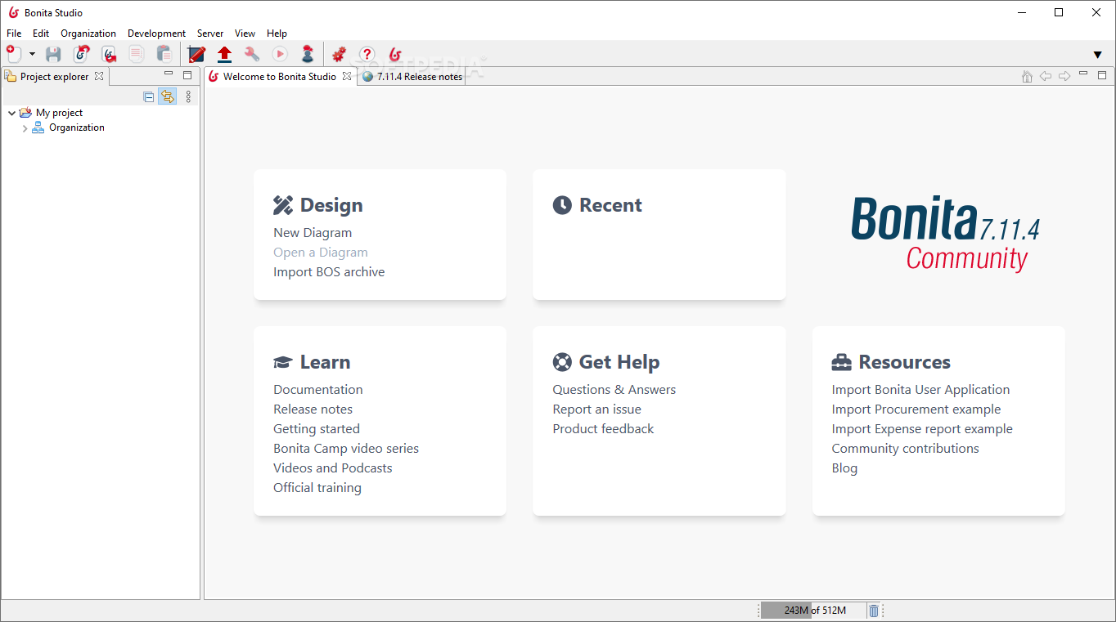The width and height of the screenshot is (1116, 622).
Task: Click the red deploy upload arrow icon
Action: pos(224,54)
